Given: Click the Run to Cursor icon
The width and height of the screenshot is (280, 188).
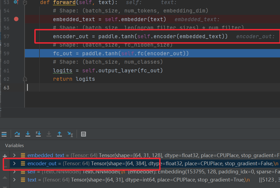Looking at the screenshot, I should 70,134.
